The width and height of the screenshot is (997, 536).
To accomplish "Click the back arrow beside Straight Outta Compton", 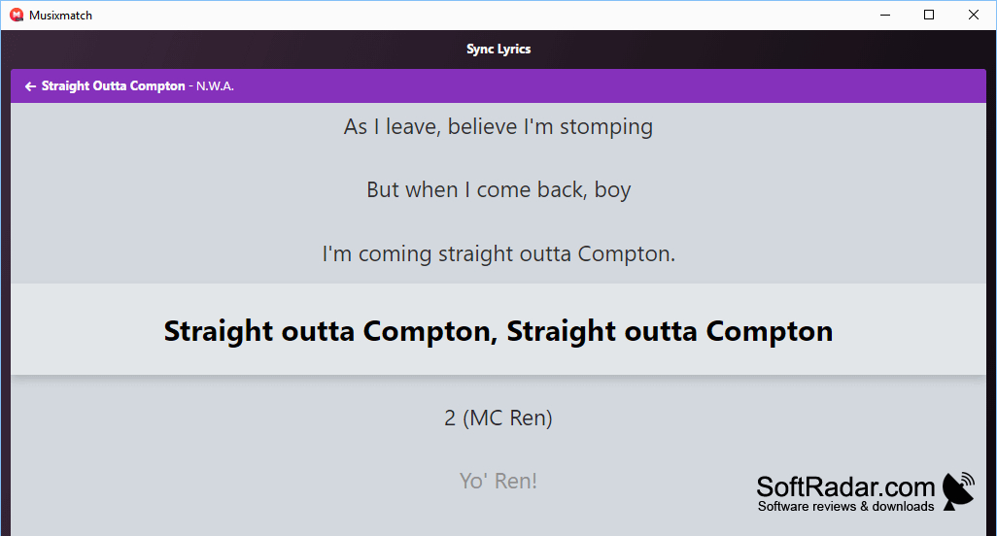I will click(x=30, y=86).
